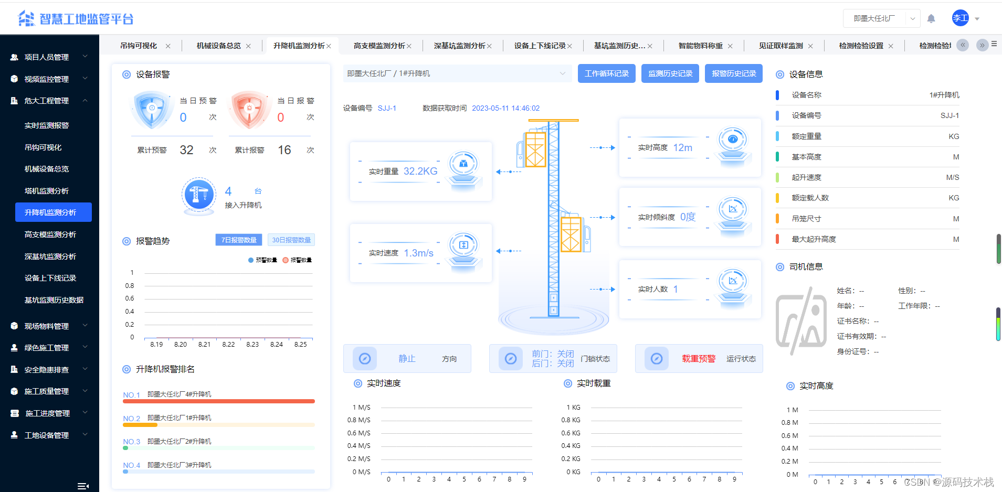The height and width of the screenshot is (492, 1002).
Task: Switch to 机械设备总览 tab
Action: pyautogui.click(x=219, y=46)
